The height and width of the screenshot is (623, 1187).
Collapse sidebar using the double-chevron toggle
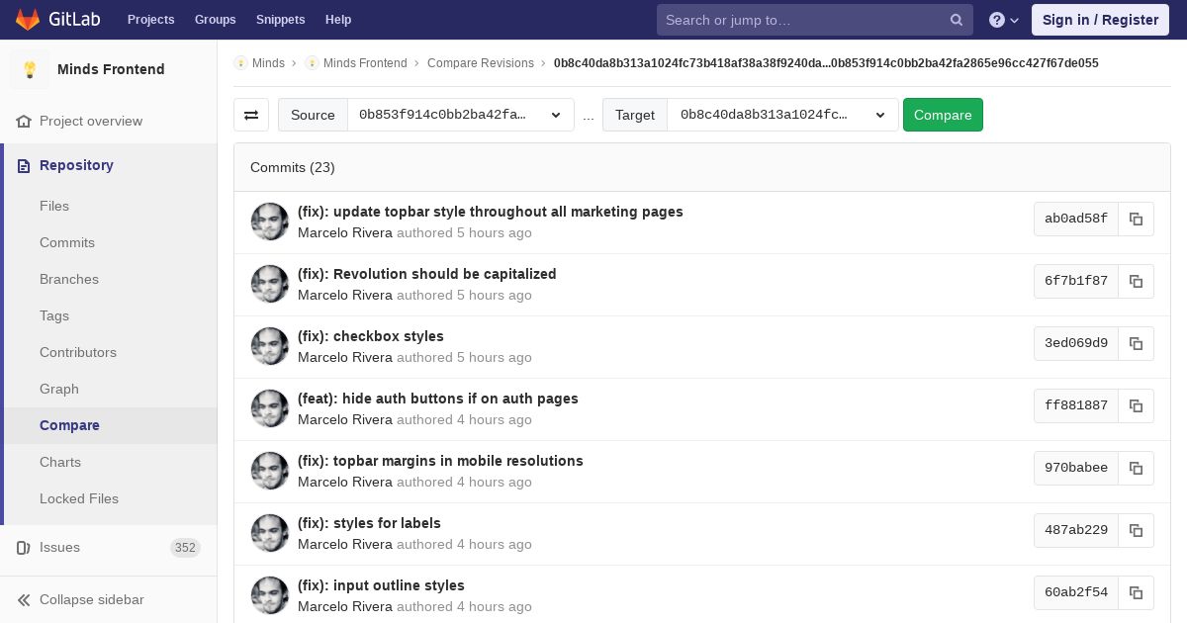pos(25,599)
